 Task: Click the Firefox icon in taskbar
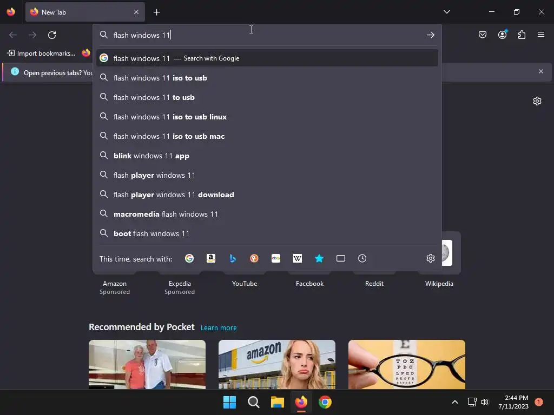(x=301, y=402)
